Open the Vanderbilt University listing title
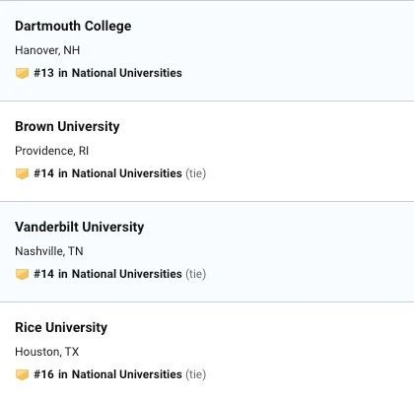 (x=80, y=227)
